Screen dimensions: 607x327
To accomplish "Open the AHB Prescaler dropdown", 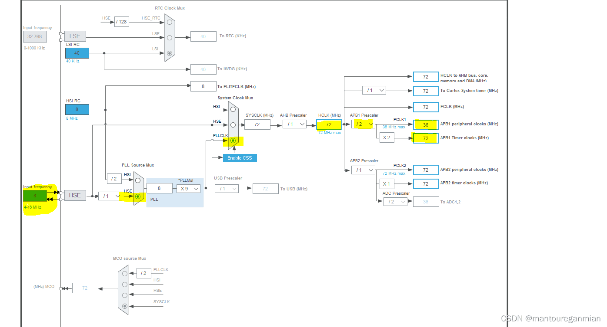I will [294, 124].
